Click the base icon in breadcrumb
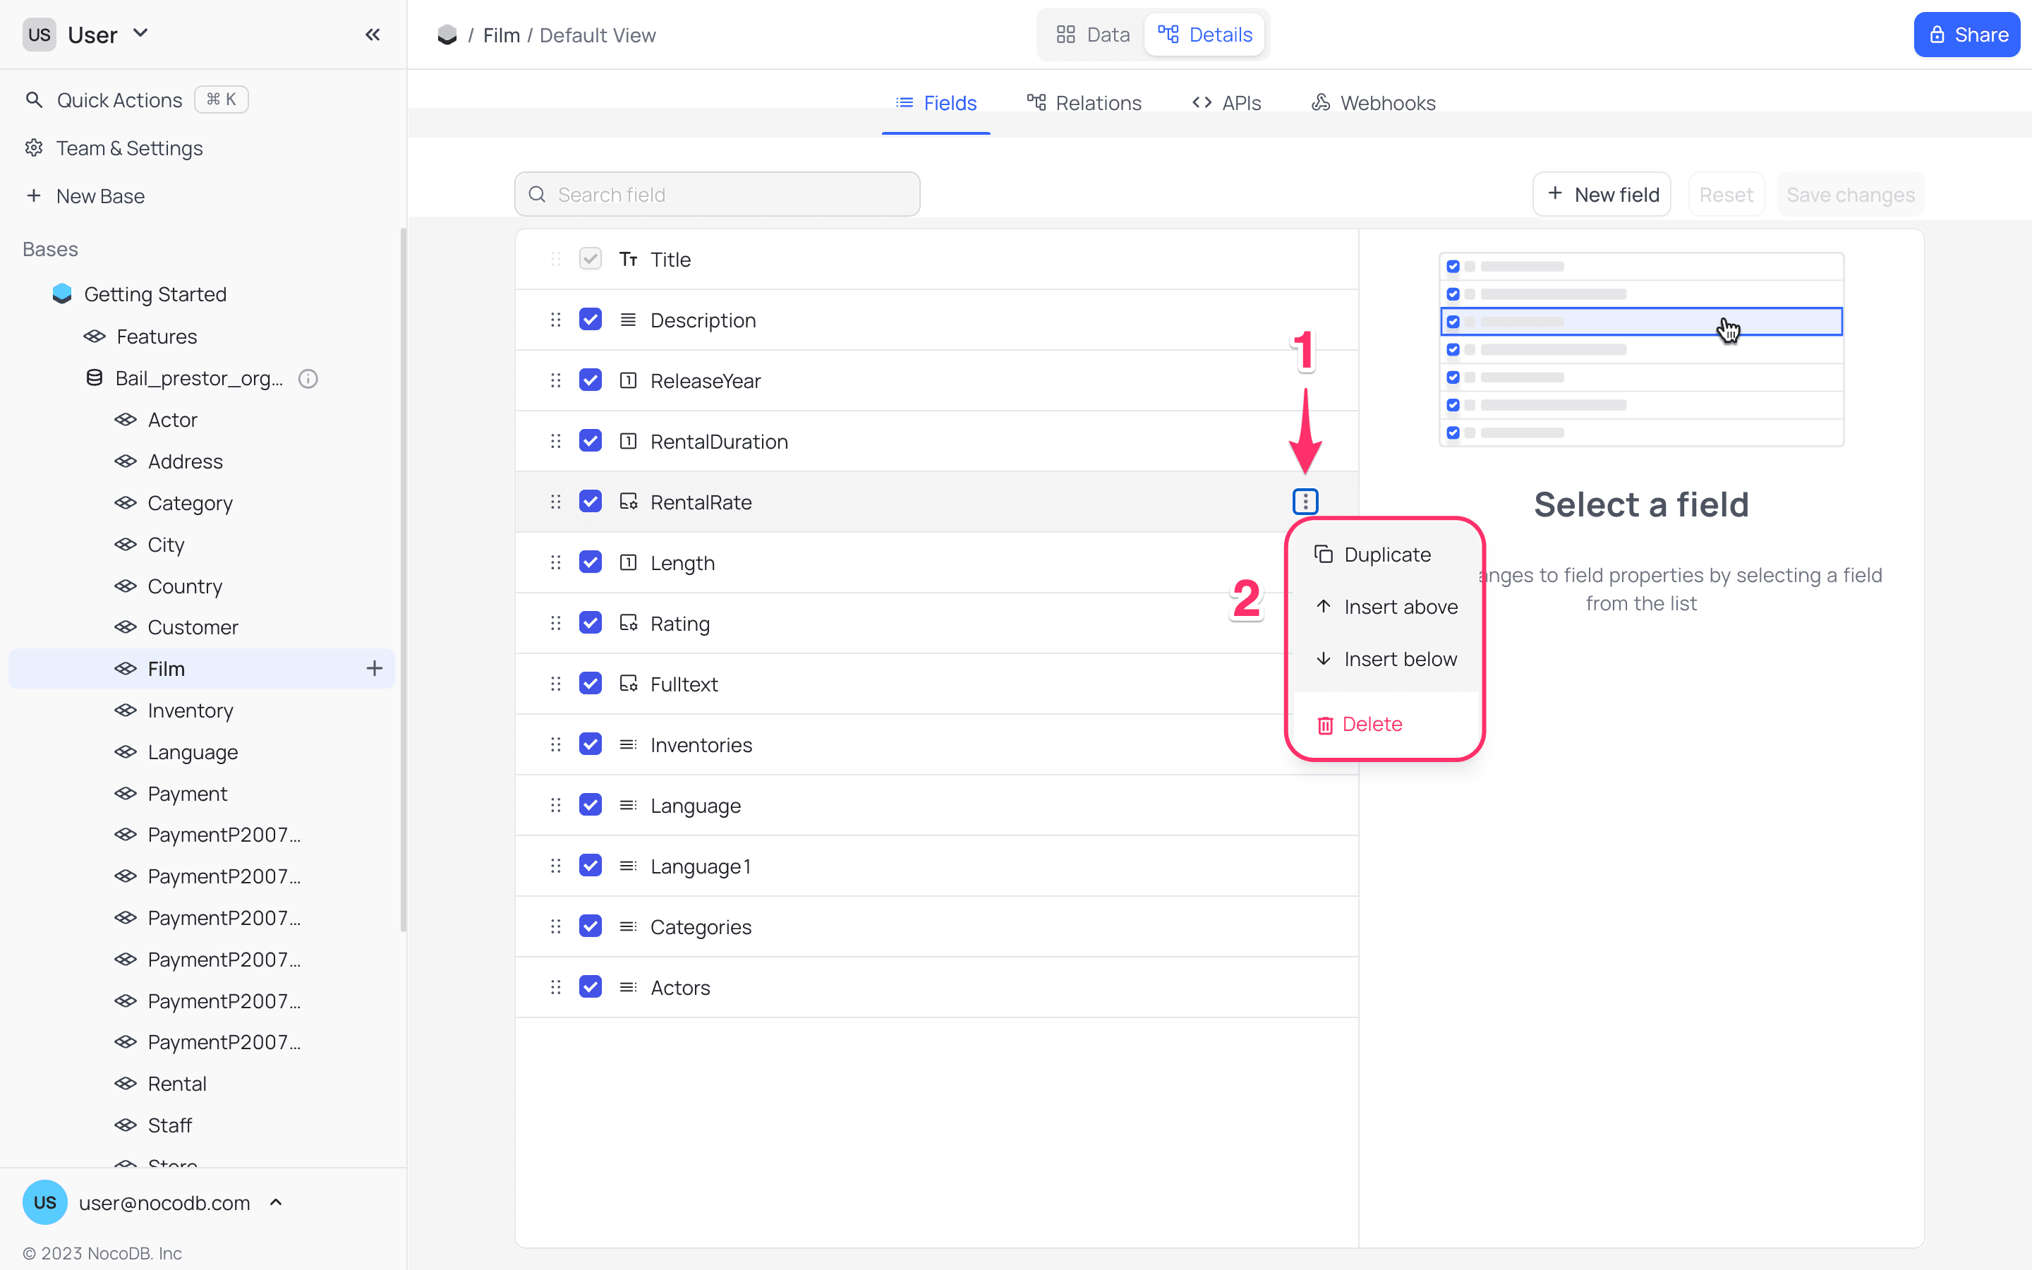The image size is (2032, 1270). click(447, 35)
